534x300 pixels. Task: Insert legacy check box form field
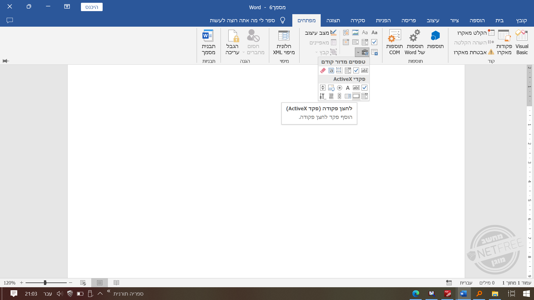pos(356,71)
